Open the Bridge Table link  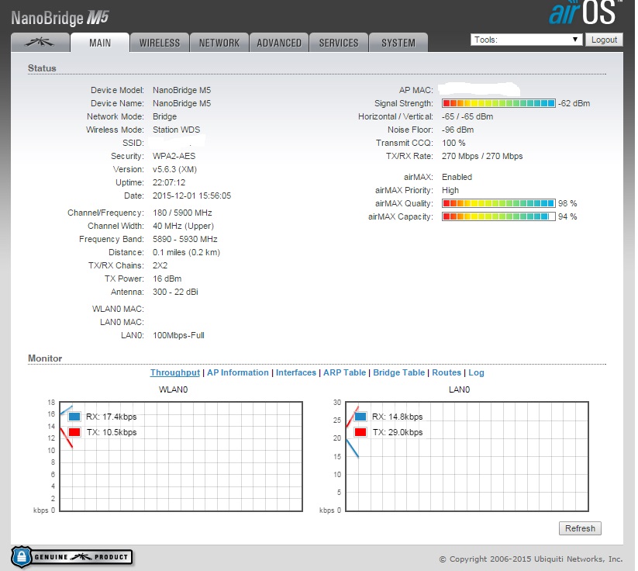click(x=398, y=373)
